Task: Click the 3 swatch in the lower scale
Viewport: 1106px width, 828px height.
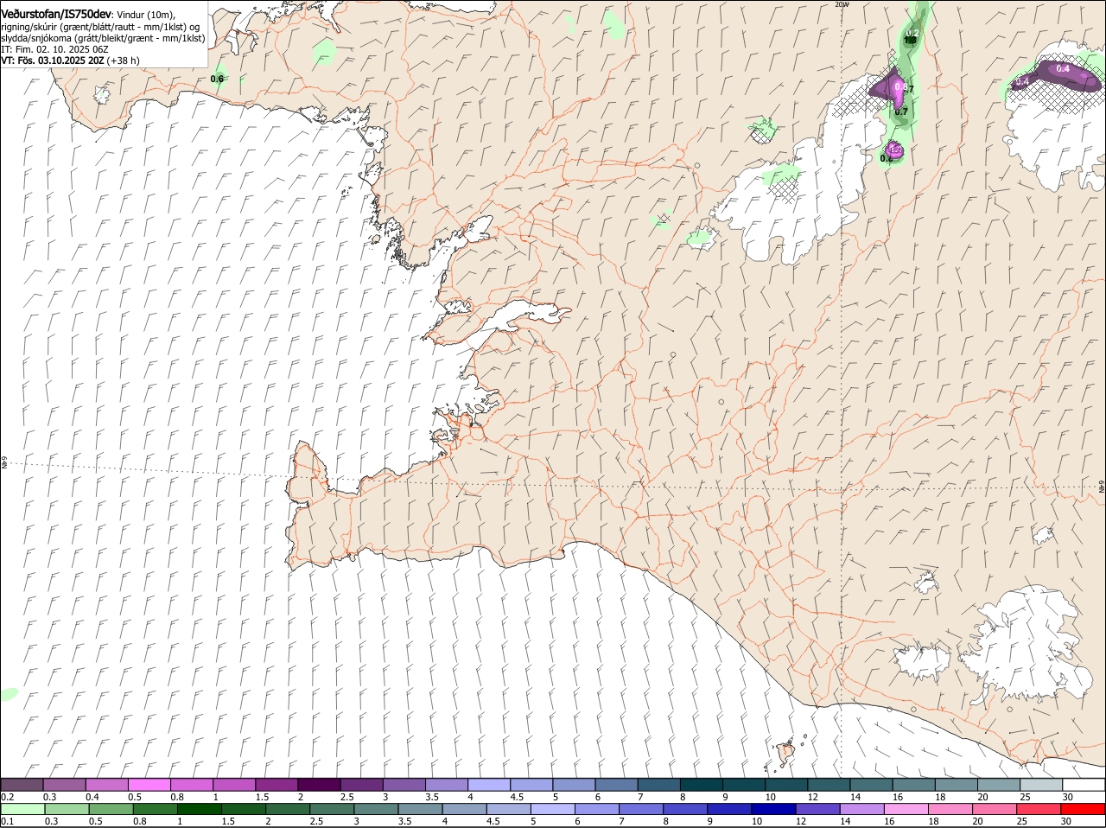Action: click(x=375, y=809)
